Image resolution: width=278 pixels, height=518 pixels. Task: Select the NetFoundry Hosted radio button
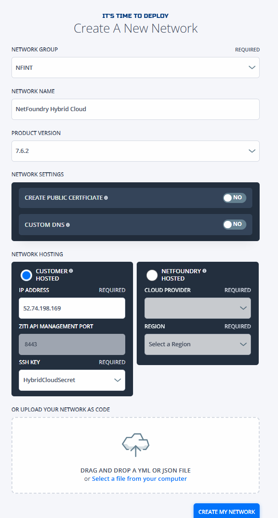point(152,275)
